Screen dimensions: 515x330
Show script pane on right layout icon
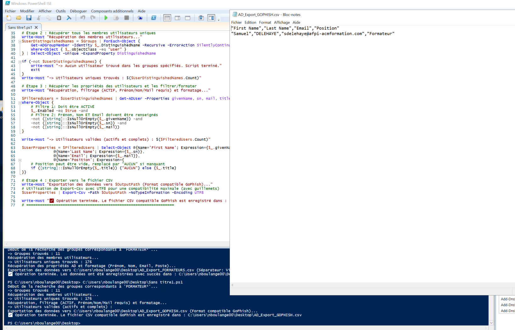tap(177, 18)
